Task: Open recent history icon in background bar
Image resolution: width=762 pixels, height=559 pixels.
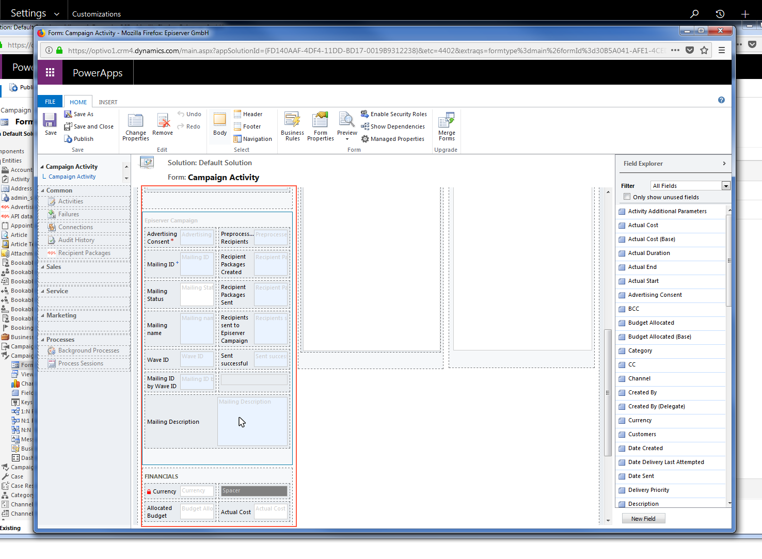Action: [x=720, y=13]
